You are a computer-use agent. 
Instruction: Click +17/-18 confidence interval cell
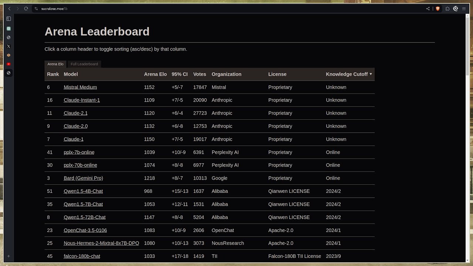pyautogui.click(x=180, y=256)
